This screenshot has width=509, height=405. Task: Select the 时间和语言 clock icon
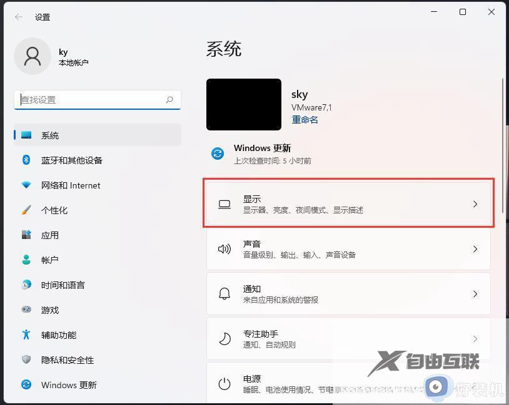pyautogui.click(x=26, y=285)
